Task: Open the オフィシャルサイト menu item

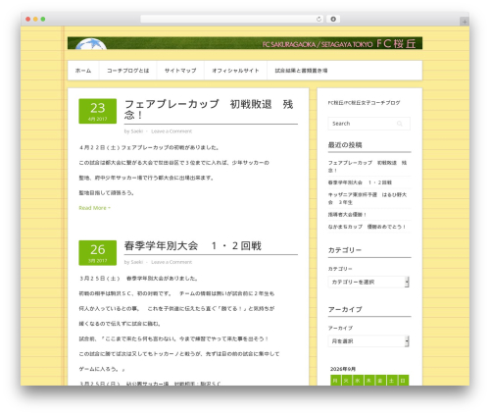Action: pyautogui.click(x=235, y=71)
